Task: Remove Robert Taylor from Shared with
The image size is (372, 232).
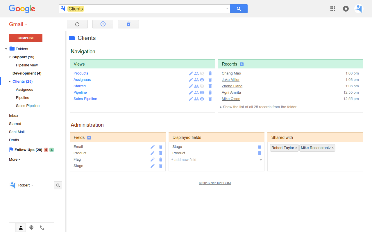Action: point(296,148)
